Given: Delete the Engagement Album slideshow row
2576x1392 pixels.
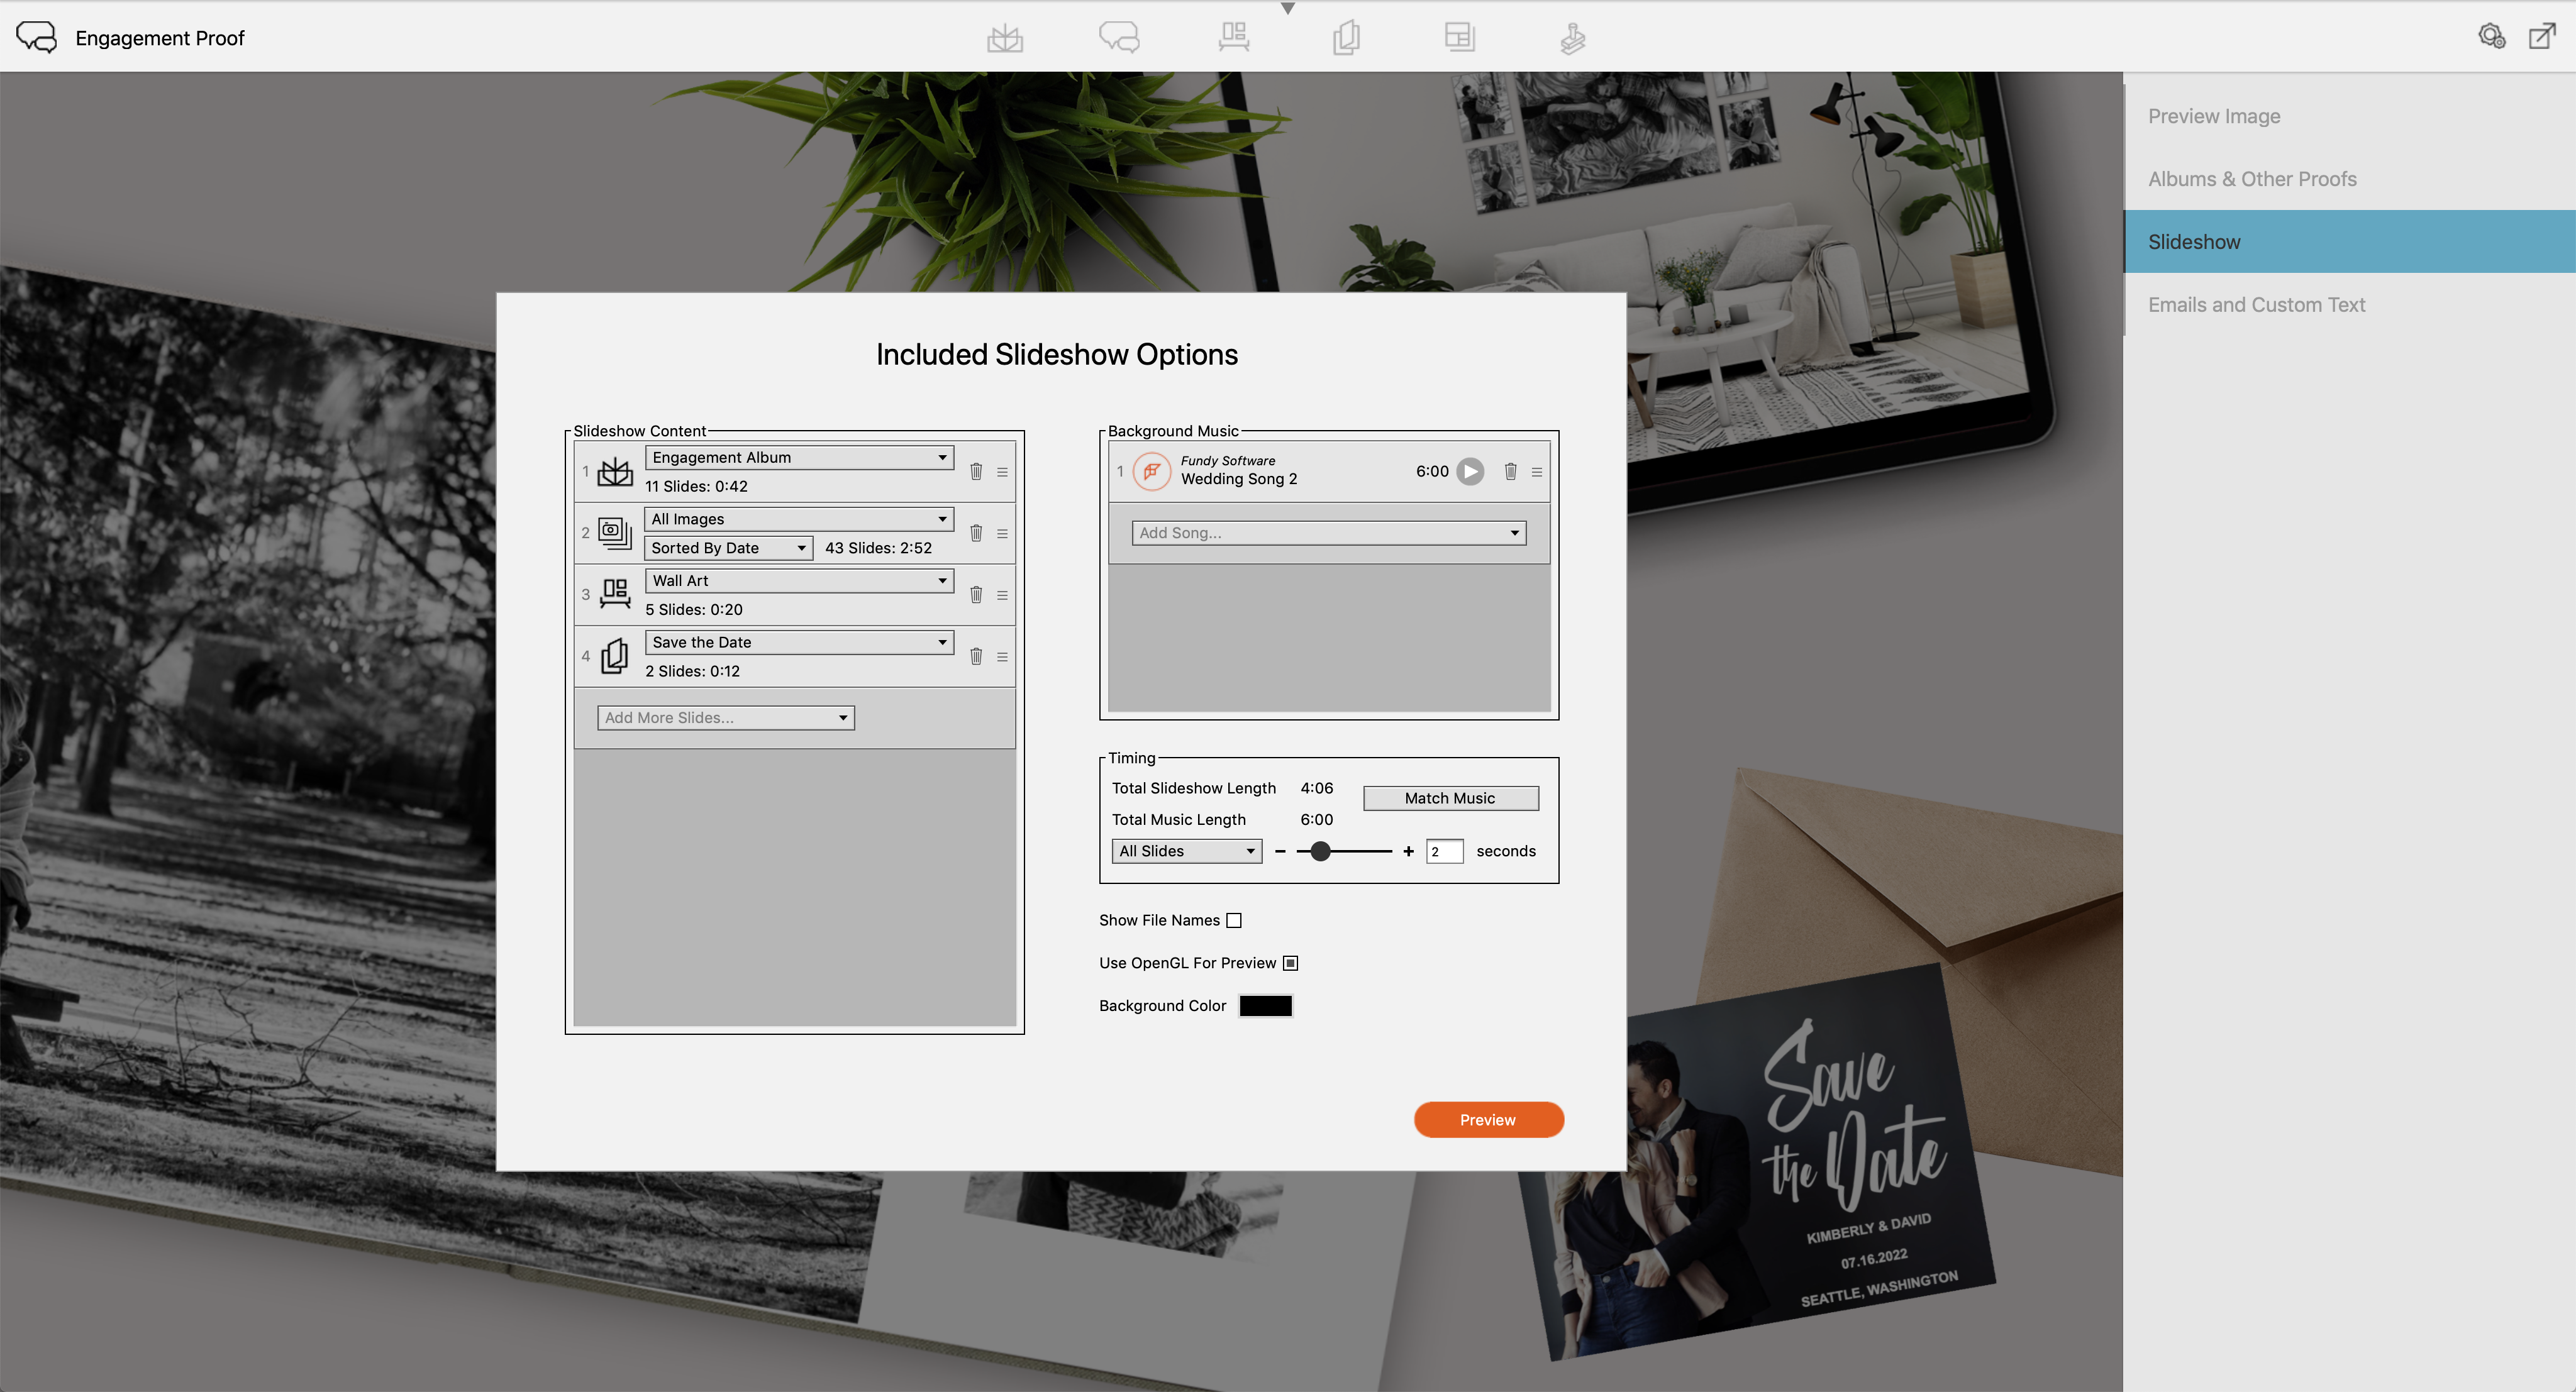Looking at the screenshot, I should tap(976, 471).
